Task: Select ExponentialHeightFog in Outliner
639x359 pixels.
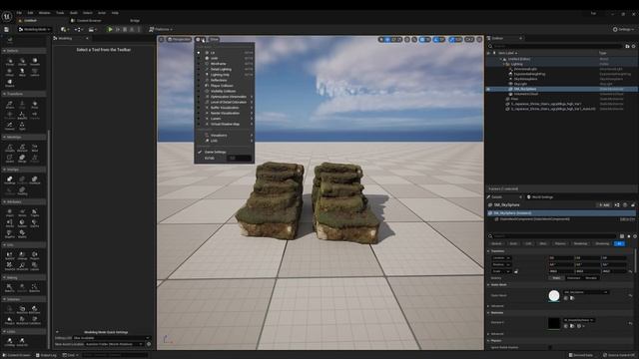Action: [529, 74]
